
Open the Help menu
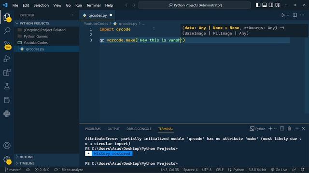[x=109, y=5]
